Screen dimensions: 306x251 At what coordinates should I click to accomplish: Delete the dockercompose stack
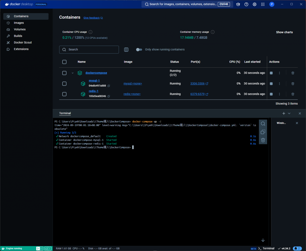point(293,73)
